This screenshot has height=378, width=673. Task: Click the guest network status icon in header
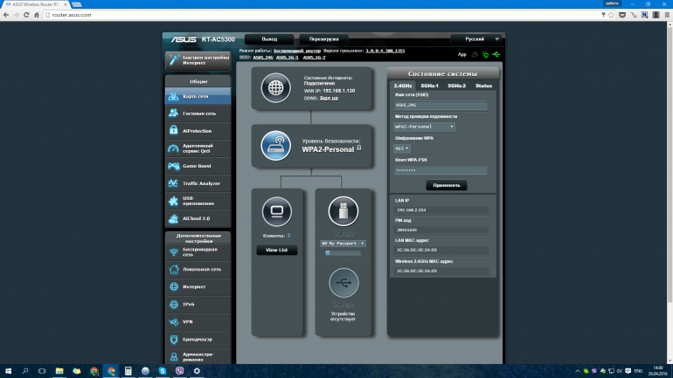tap(475, 54)
